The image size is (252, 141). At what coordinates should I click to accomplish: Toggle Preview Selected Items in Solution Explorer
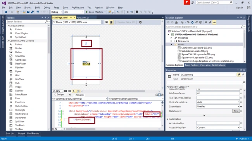(x=214, y=22)
